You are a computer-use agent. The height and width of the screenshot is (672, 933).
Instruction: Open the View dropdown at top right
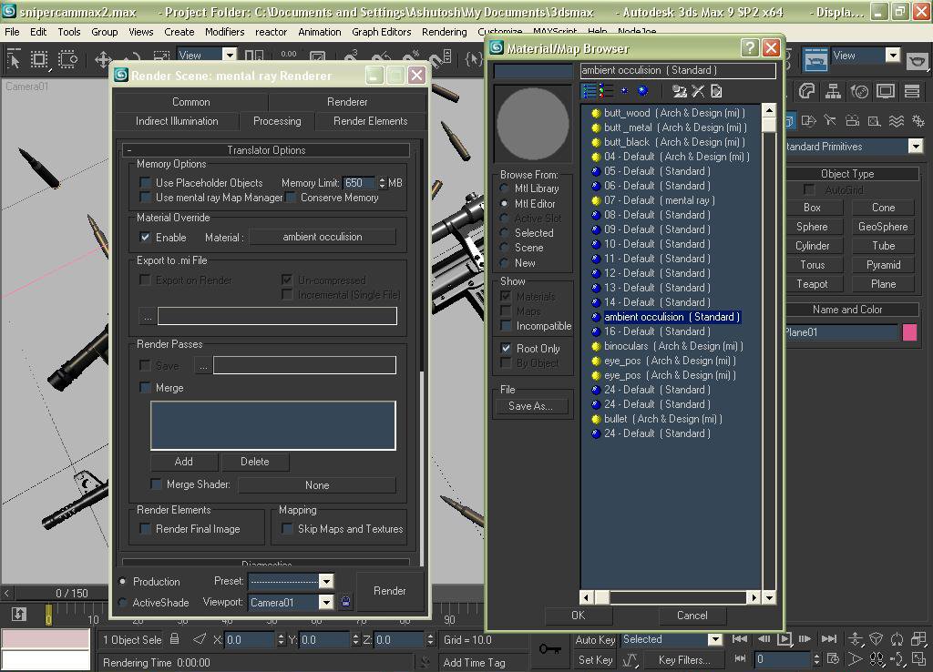coord(892,56)
